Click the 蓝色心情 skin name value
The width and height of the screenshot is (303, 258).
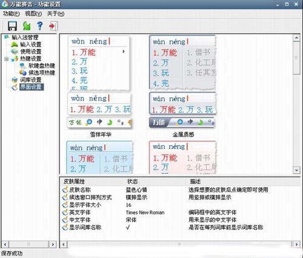coord(136,190)
